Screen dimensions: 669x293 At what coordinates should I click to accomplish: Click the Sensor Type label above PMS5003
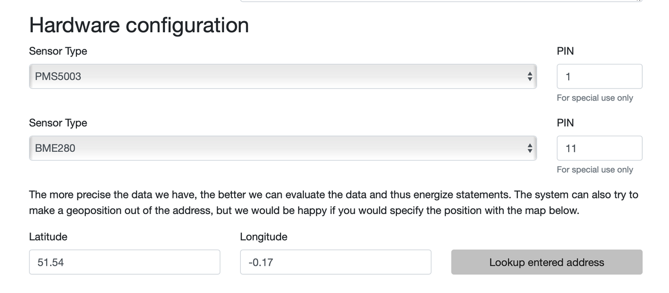coord(58,51)
